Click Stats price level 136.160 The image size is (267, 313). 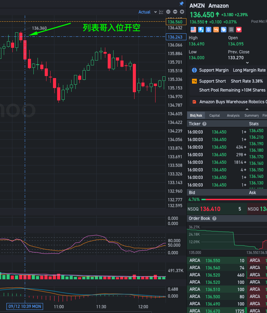(256, 163)
